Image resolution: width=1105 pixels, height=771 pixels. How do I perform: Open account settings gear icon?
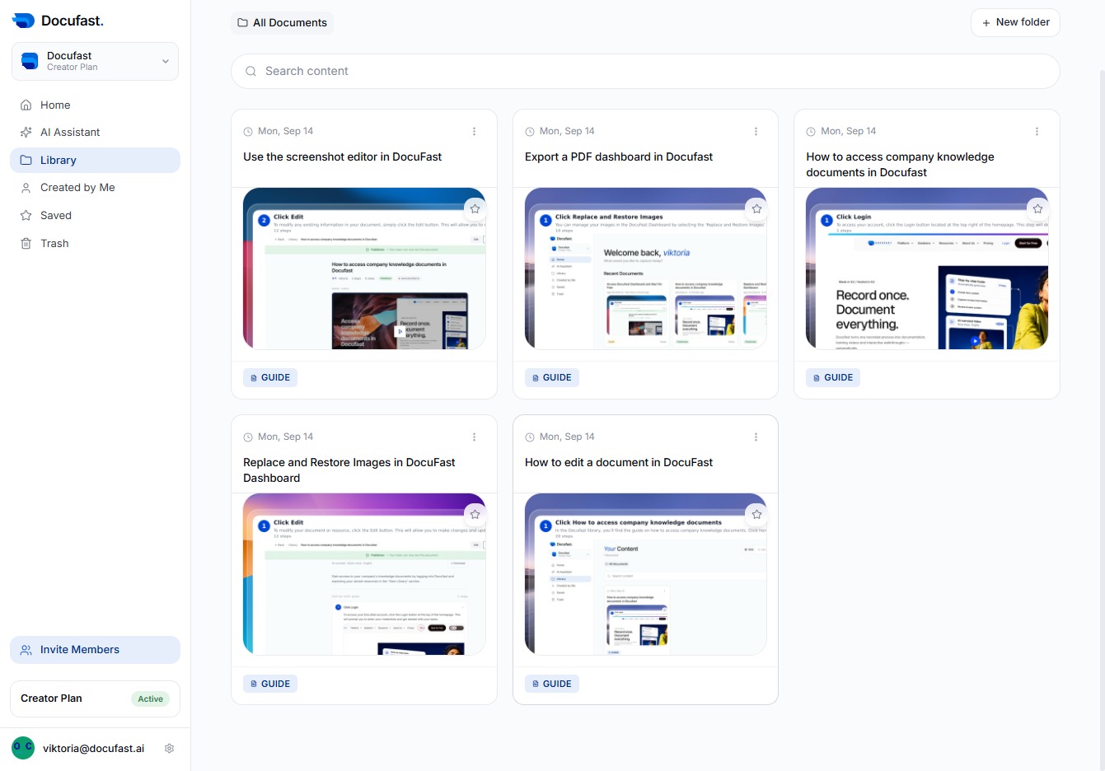(169, 749)
